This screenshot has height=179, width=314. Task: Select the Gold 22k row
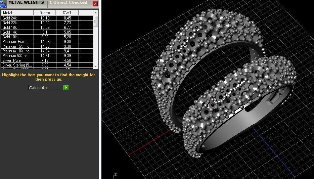(47, 23)
